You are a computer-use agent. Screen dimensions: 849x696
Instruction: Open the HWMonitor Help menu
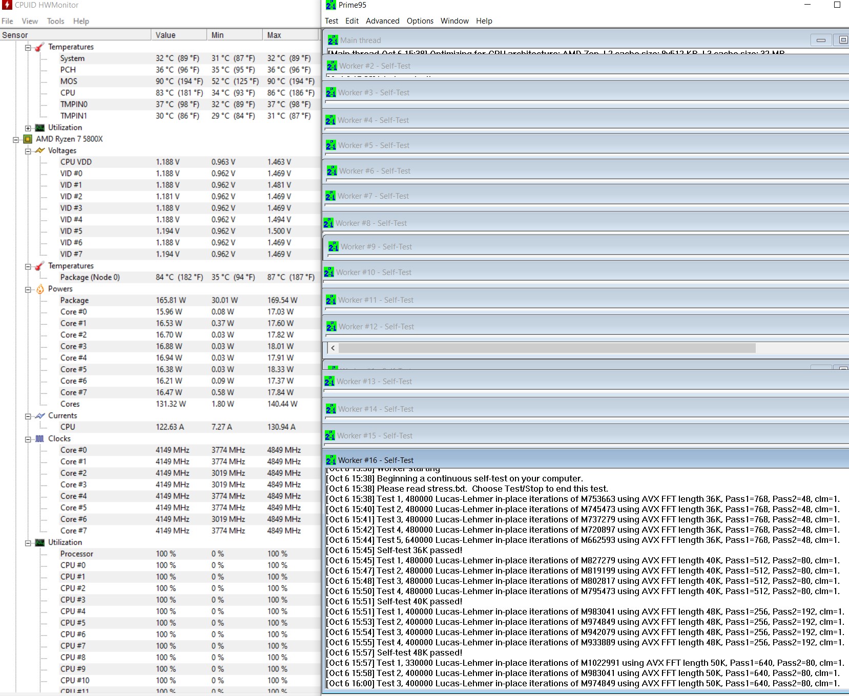(81, 21)
